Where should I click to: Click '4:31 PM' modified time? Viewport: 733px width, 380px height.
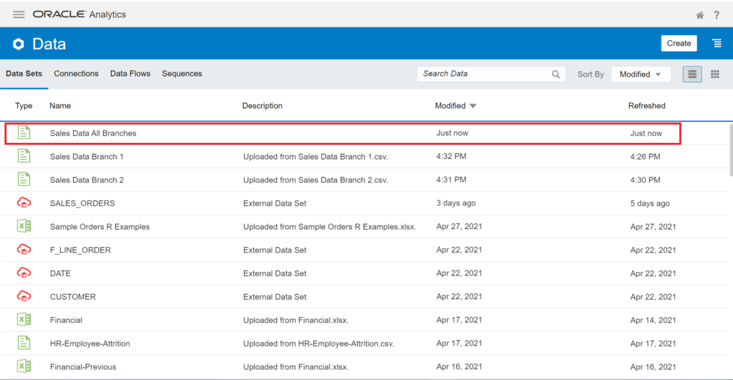pyautogui.click(x=451, y=180)
